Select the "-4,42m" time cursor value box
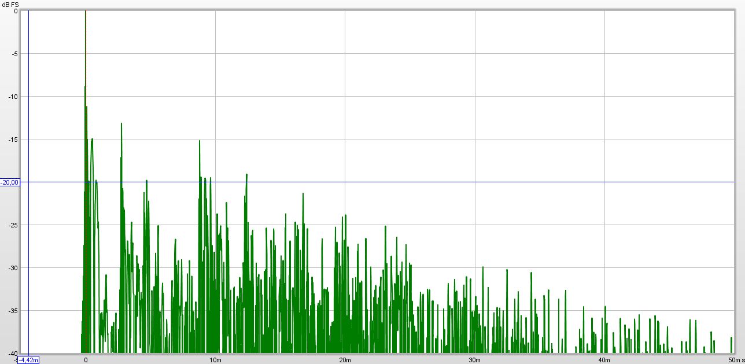 [x=28, y=360]
